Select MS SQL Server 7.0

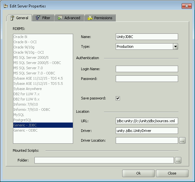click(43, 68)
